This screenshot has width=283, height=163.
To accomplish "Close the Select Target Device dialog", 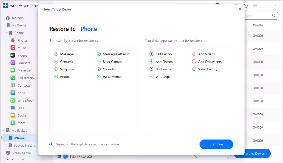I will coord(240,9).
